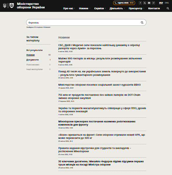This screenshot has width=172, height=175.
Task: Expand the Діяльність menu
Action: pyautogui.click(x=117, y=8)
